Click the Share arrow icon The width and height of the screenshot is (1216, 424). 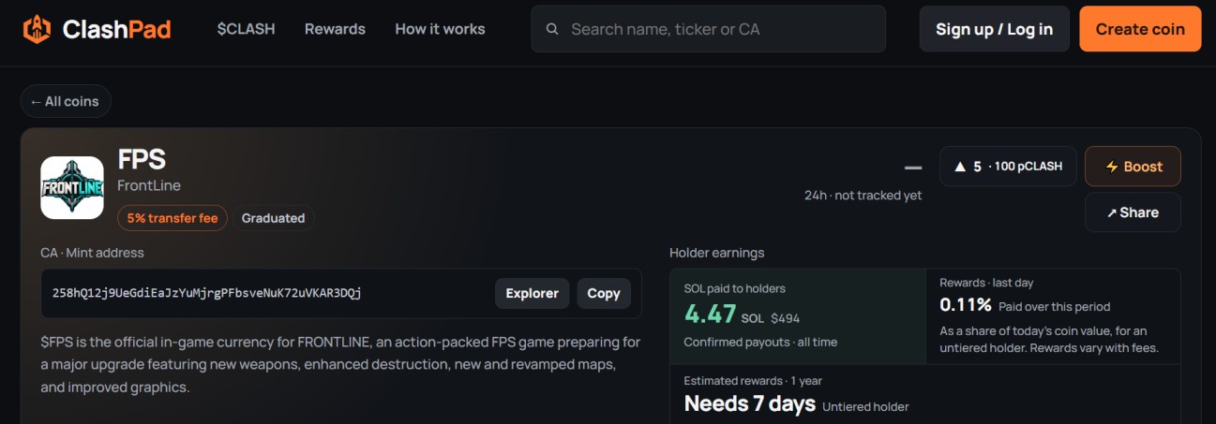[1112, 212]
